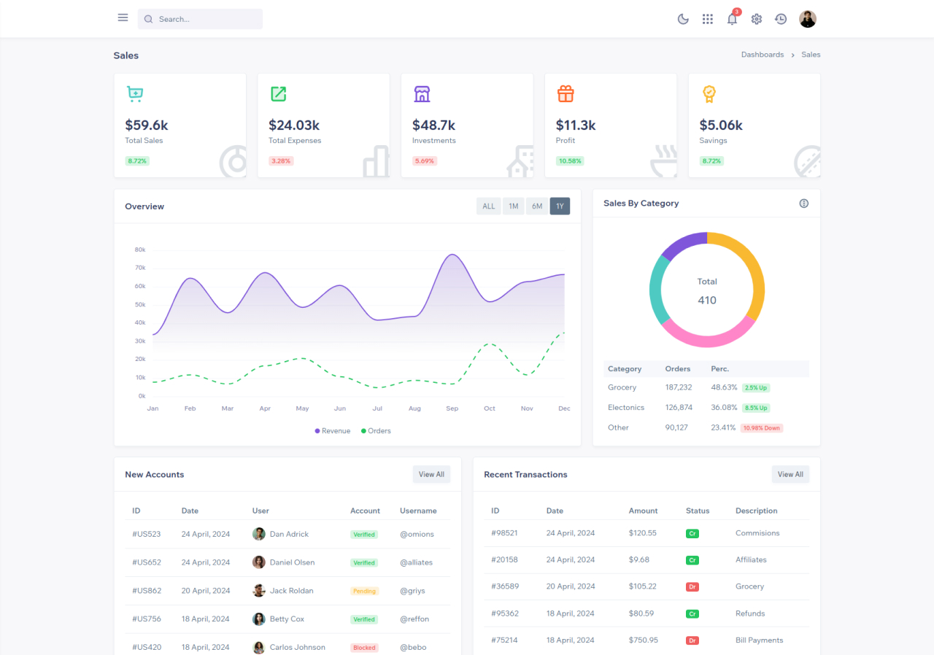Open the activity history clock icon
The width and height of the screenshot is (934, 655).
tap(781, 19)
